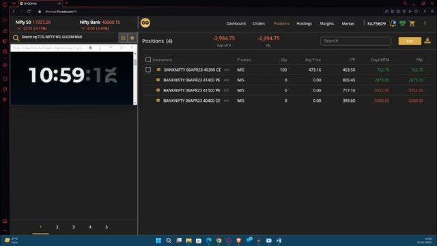Open the clock window's three-dot menu
Viewport: 437px width, 246px height.
click(100, 48)
